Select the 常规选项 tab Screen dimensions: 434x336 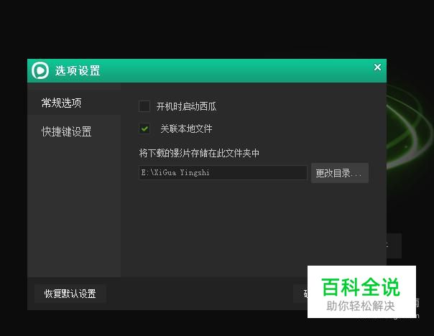coord(74,103)
